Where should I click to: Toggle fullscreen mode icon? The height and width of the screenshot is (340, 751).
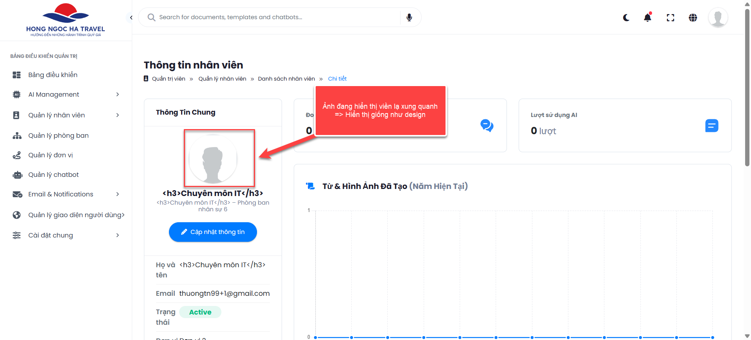point(670,18)
